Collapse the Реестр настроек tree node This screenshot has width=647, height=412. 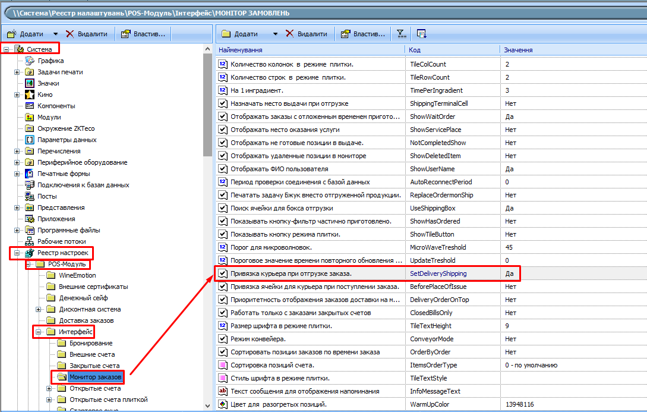tap(17, 253)
